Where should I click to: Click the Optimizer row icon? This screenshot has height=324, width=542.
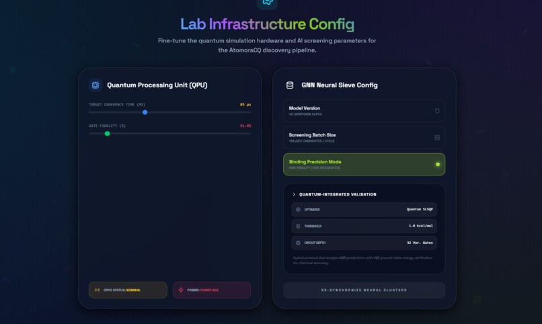[x=298, y=209]
